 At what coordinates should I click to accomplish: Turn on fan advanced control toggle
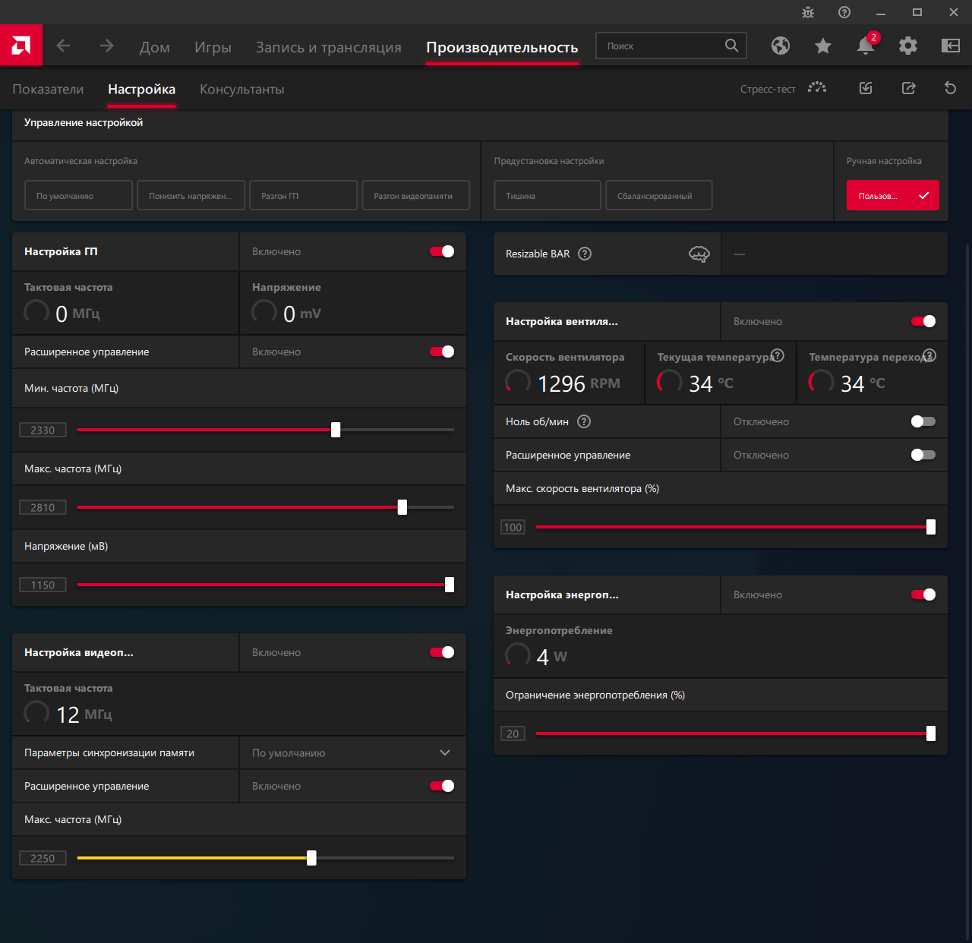tap(923, 455)
